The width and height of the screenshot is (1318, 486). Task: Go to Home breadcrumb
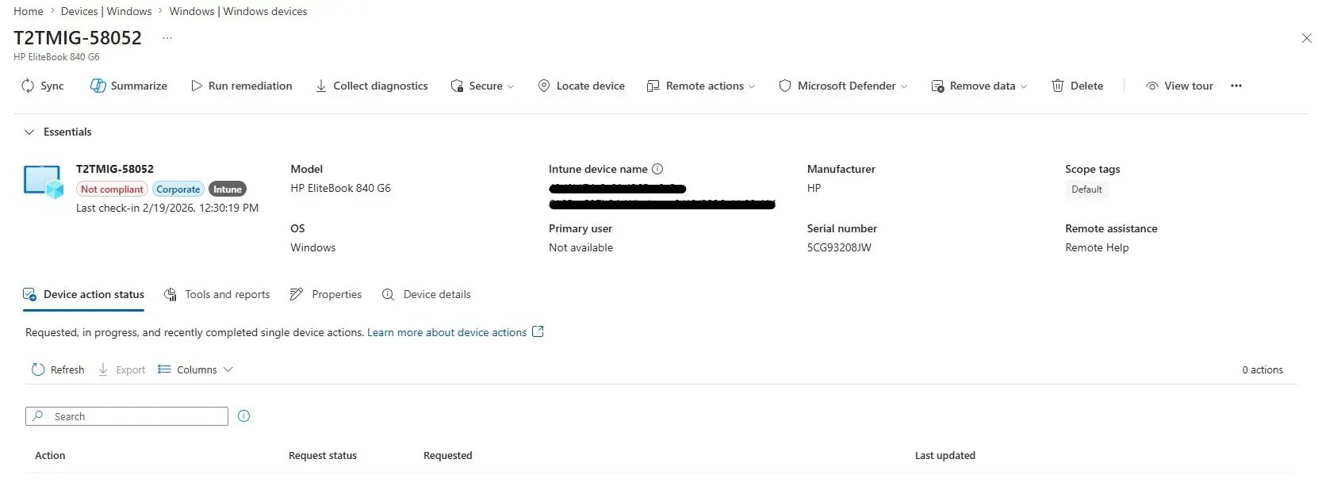click(29, 11)
